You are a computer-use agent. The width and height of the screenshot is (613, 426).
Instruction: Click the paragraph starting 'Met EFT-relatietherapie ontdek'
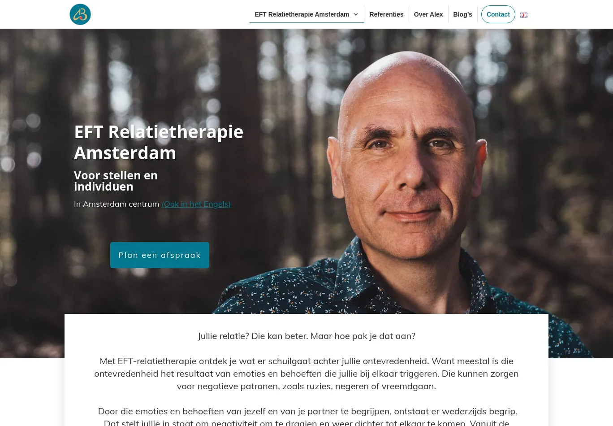306,374
